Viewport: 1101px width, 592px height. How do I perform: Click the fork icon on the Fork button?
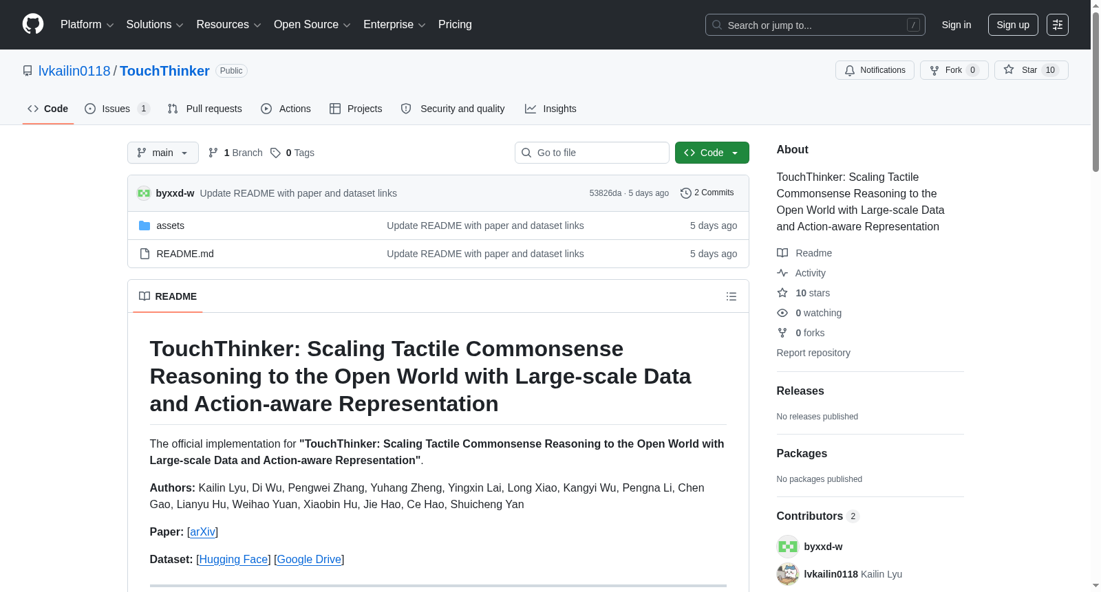[934, 70]
